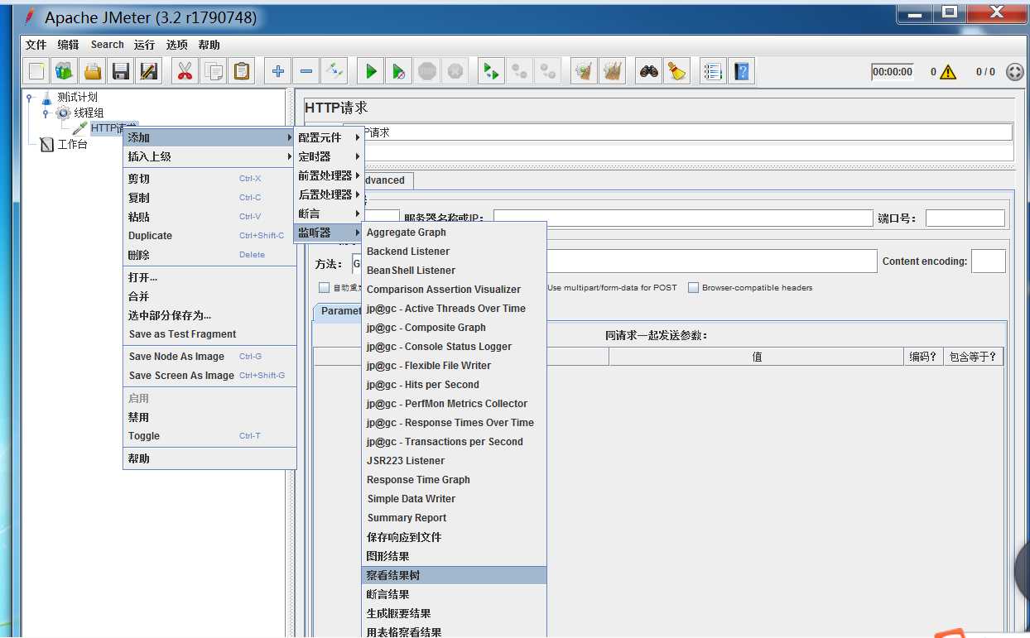Viewport: 1030px width, 638px height.
Task: Expand the 插入上级 submenu
Action: (209, 156)
